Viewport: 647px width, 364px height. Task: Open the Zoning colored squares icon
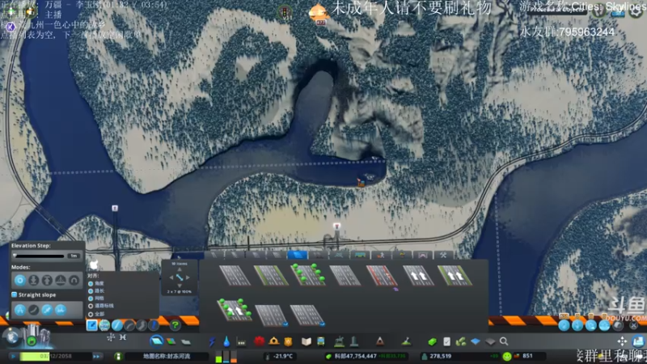click(x=171, y=341)
